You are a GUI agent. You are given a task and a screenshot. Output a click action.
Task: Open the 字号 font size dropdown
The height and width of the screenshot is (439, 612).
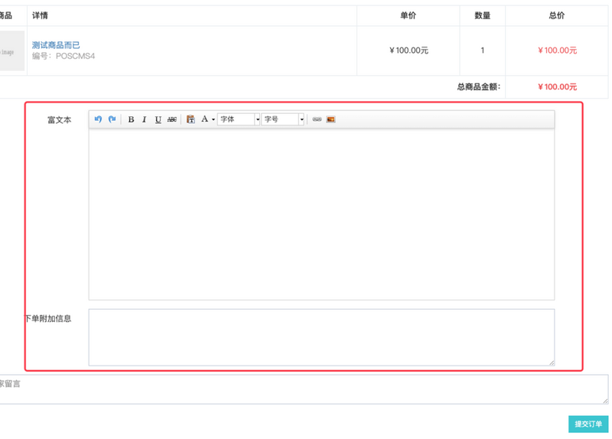pos(282,119)
